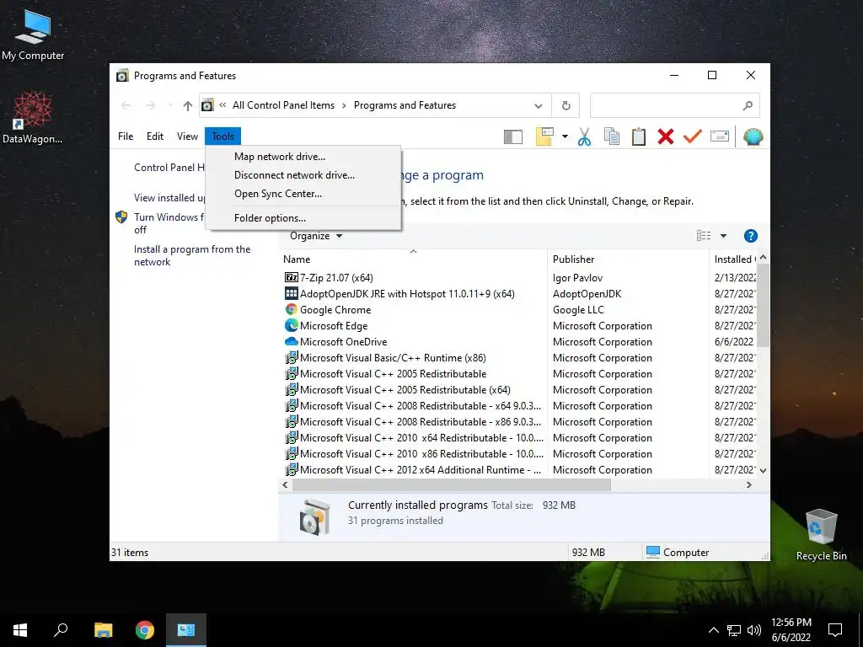Screen dimensions: 863x647
Task: Select Disconnect network drive...
Action: (303, 175)
